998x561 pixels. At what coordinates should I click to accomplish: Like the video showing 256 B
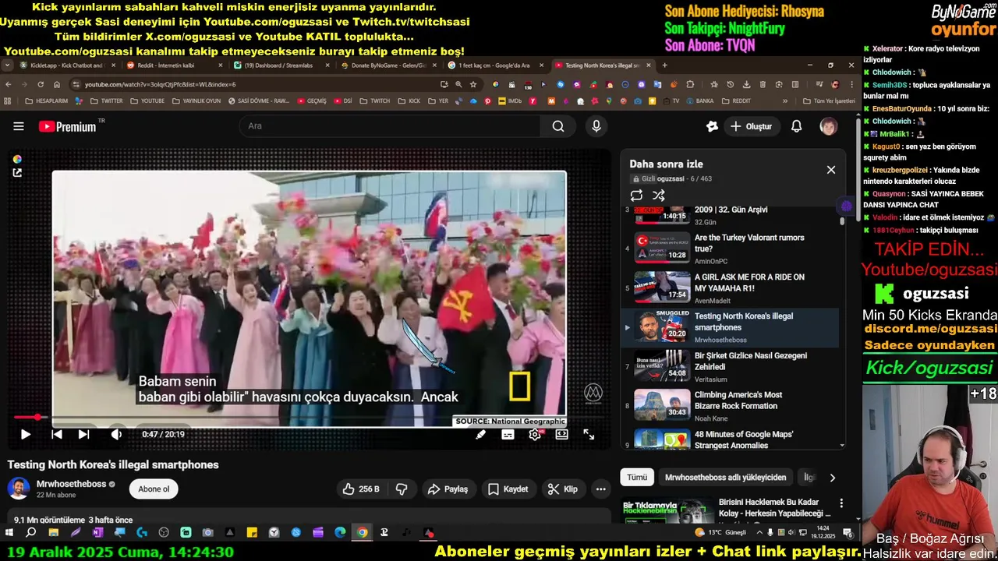[x=361, y=489]
